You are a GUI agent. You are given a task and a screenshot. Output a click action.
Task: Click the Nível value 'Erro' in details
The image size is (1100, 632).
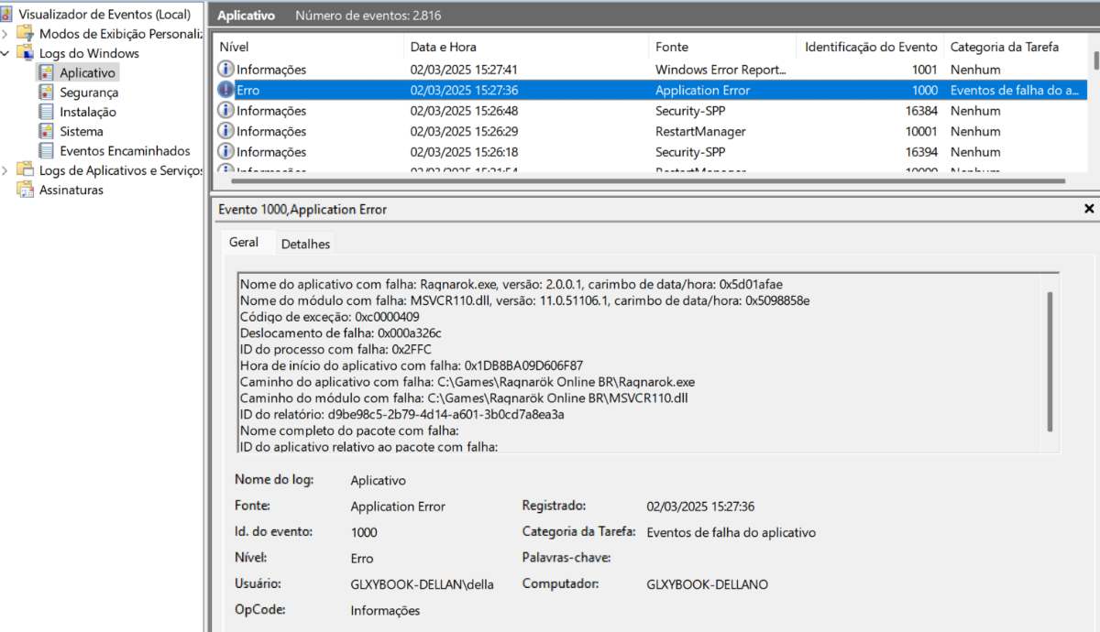tap(362, 558)
